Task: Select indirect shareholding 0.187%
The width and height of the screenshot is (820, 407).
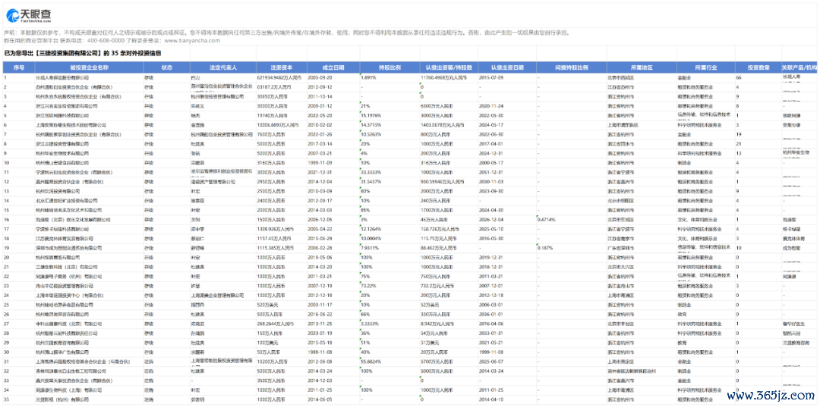Action: click(544, 249)
